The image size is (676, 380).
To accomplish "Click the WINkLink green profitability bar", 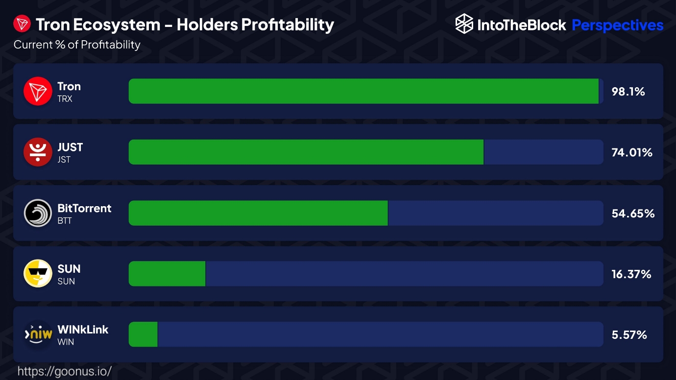I will click(x=143, y=334).
